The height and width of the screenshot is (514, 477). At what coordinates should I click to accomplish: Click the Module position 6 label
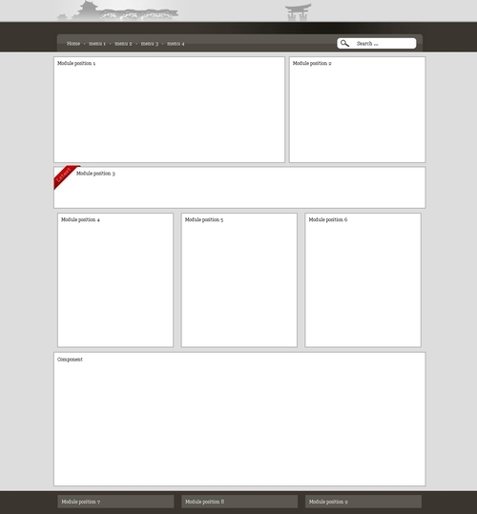(x=328, y=219)
